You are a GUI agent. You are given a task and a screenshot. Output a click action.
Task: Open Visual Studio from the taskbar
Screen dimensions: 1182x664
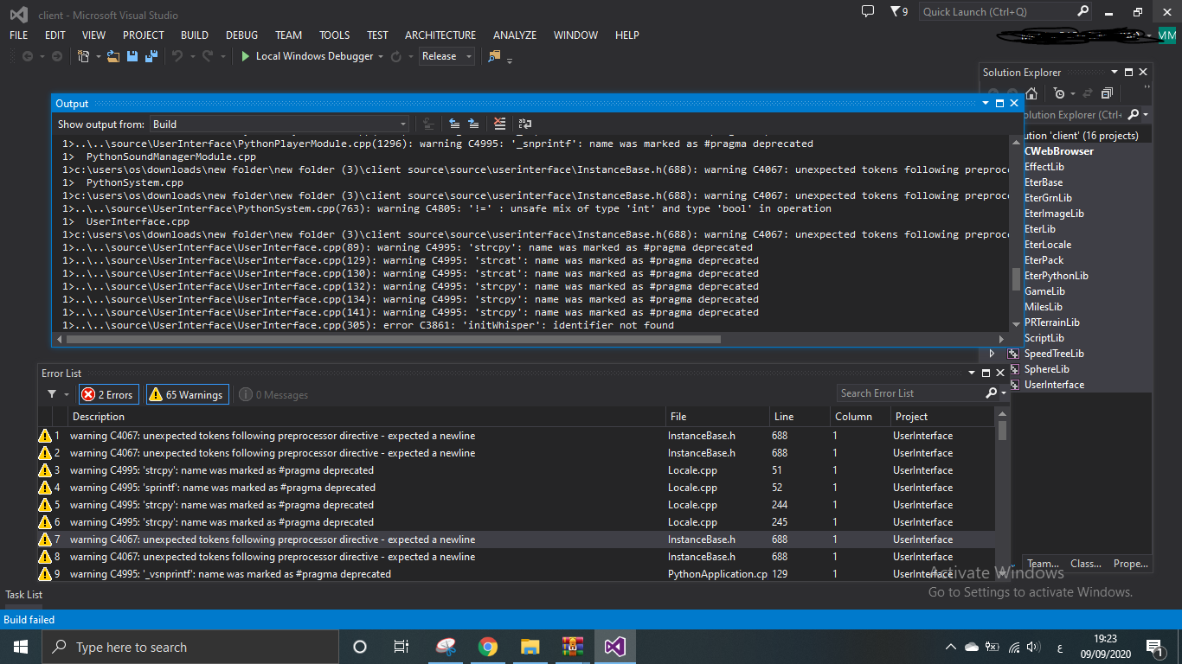(x=615, y=647)
